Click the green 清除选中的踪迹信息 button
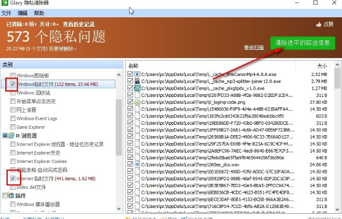This screenshot has height=219, width=342. [x=302, y=43]
